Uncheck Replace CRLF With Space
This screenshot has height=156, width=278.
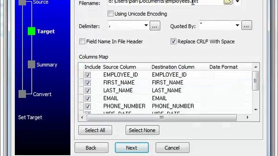(x=173, y=42)
